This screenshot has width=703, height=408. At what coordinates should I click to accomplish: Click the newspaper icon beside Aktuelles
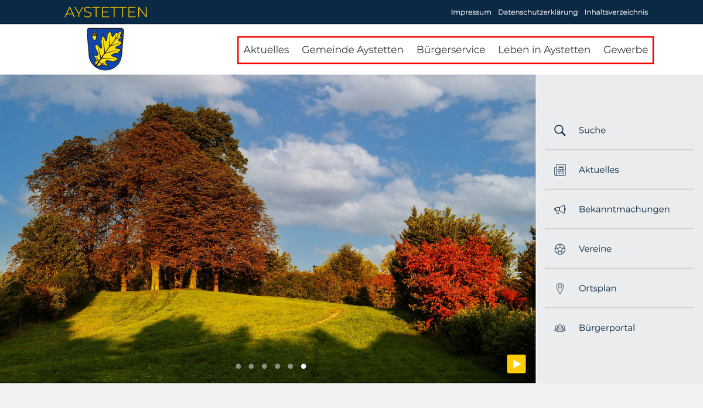click(559, 170)
